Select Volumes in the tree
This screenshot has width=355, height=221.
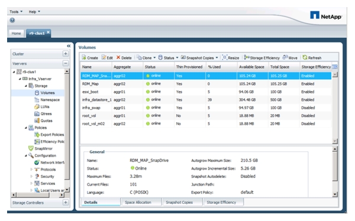click(44, 93)
